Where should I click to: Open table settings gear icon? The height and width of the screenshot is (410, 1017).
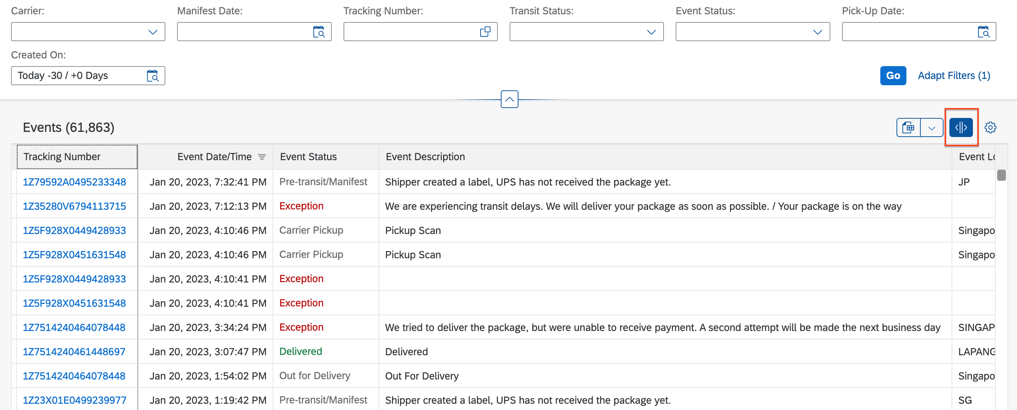click(x=990, y=127)
